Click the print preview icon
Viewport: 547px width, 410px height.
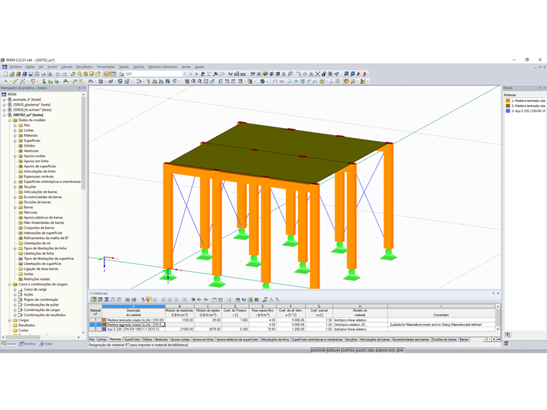coord(50,74)
